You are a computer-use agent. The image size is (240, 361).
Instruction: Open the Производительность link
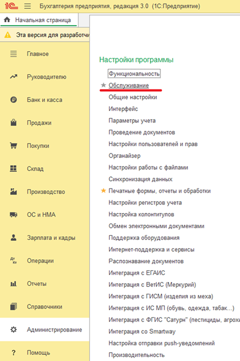[x=137, y=355]
